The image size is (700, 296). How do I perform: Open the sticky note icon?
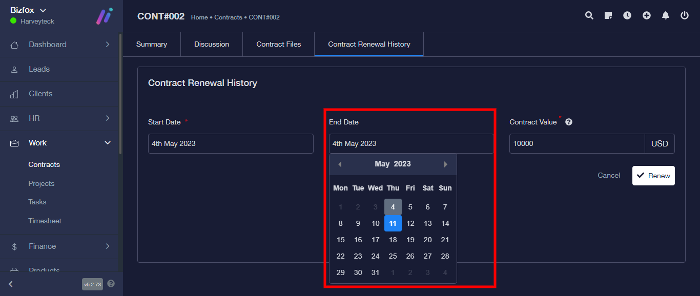tap(608, 15)
